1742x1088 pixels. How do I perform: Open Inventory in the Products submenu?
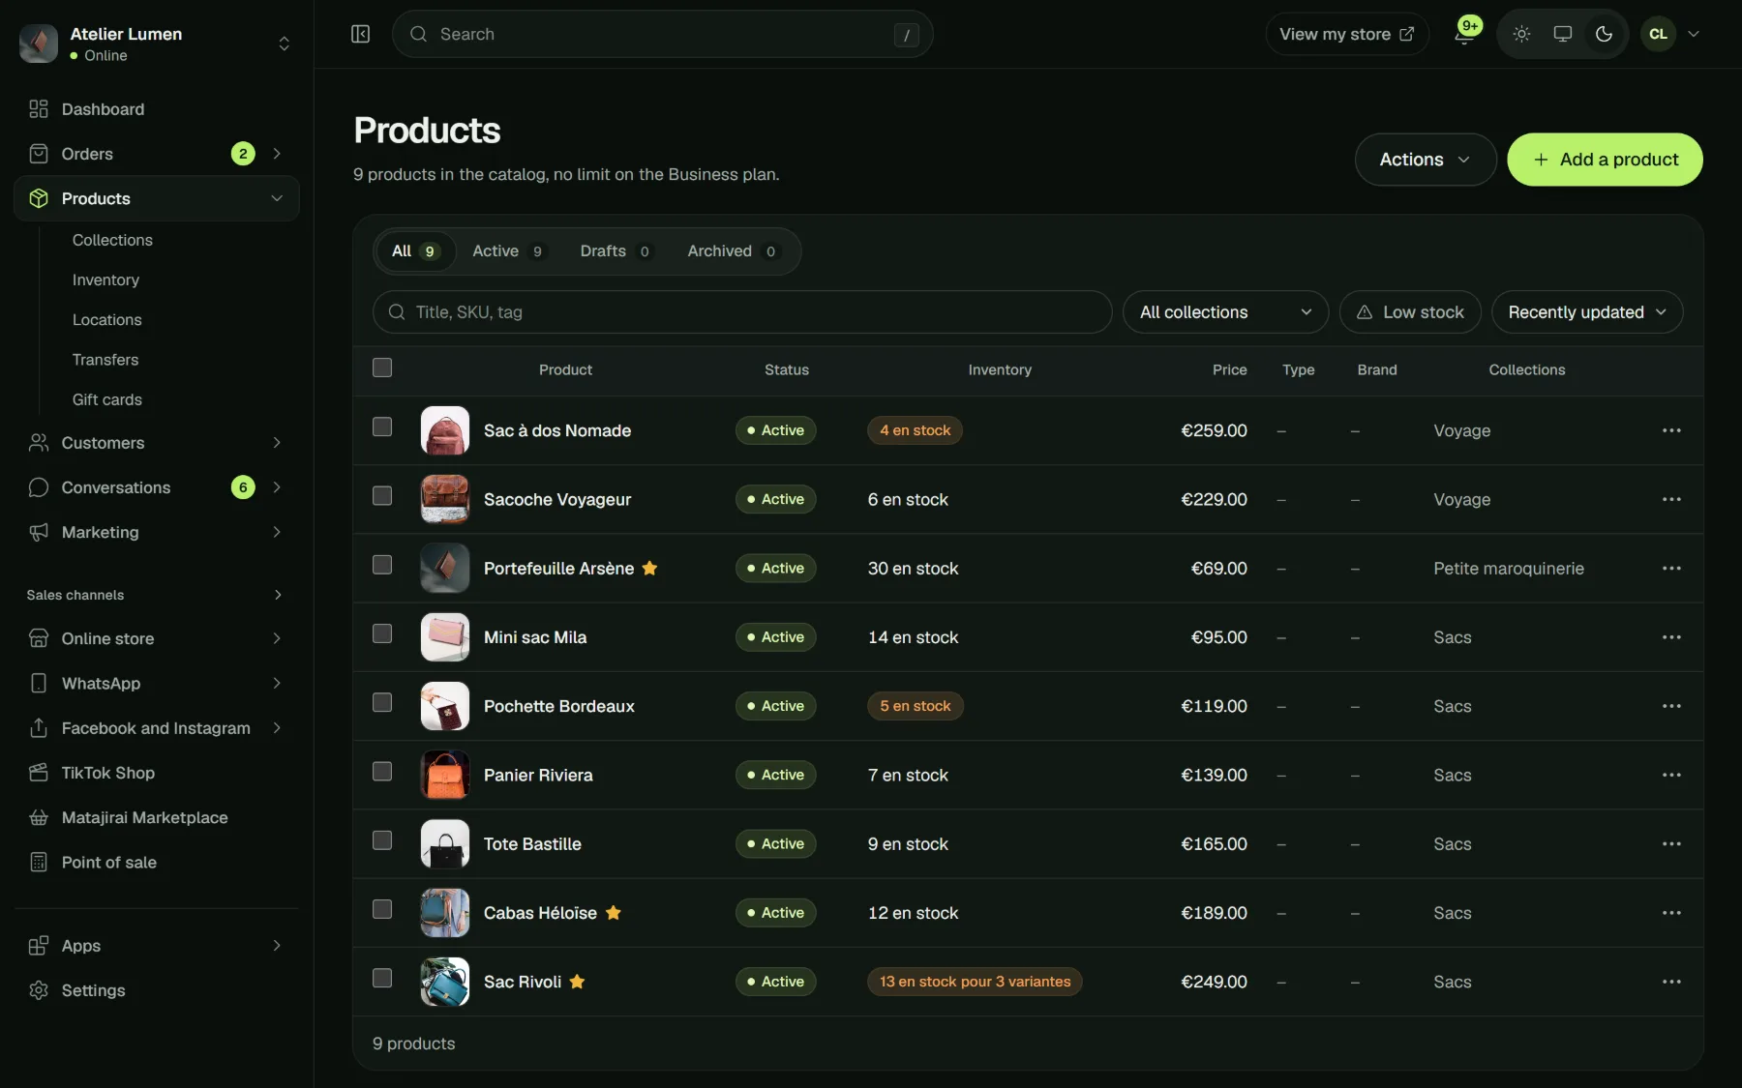[105, 279]
